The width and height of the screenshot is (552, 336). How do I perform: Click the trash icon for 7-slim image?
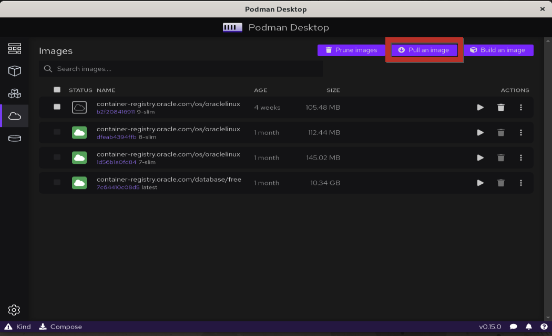click(501, 158)
